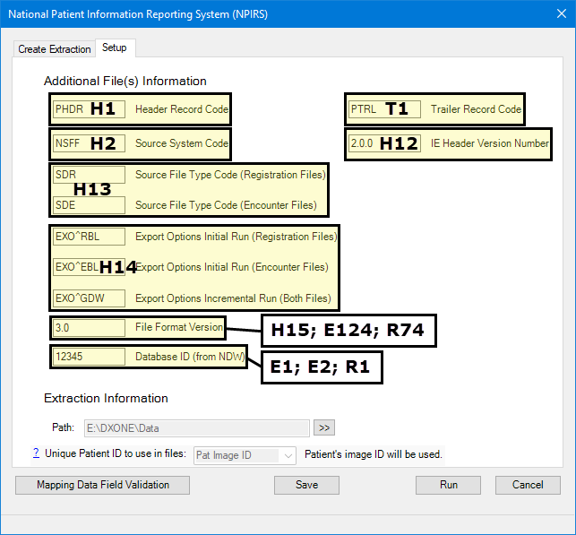Click the EXO^RBL export options field
Image resolution: width=576 pixels, height=535 pixels.
[89, 237]
